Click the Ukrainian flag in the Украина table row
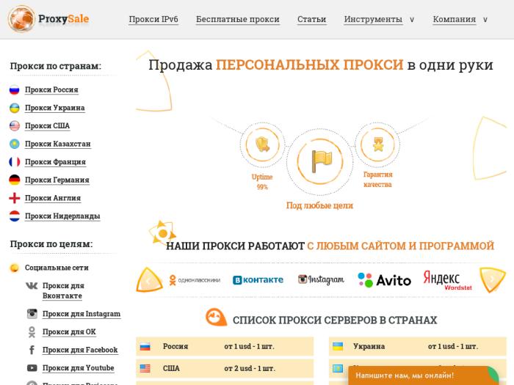 click(x=338, y=346)
